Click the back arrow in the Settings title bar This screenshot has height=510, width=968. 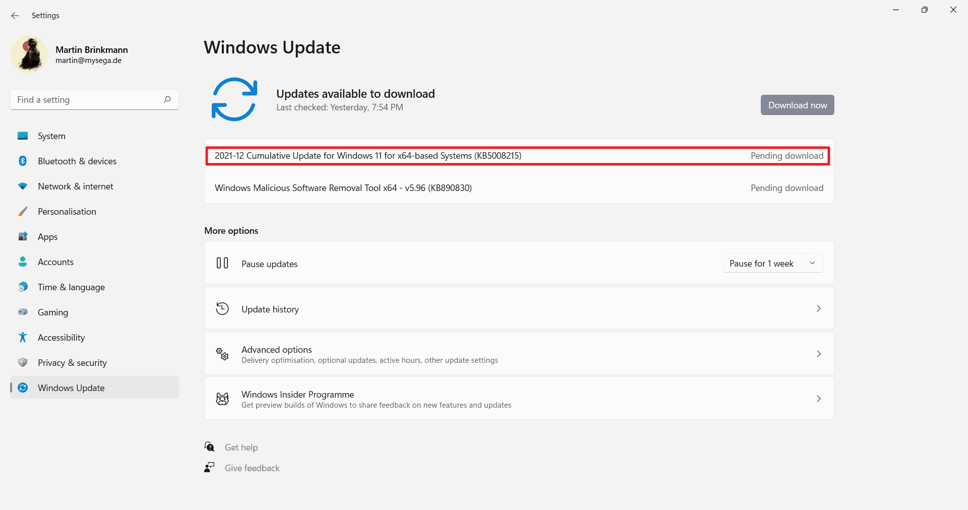tap(15, 16)
